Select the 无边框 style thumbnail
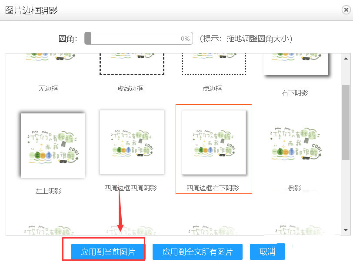 click(50, 57)
